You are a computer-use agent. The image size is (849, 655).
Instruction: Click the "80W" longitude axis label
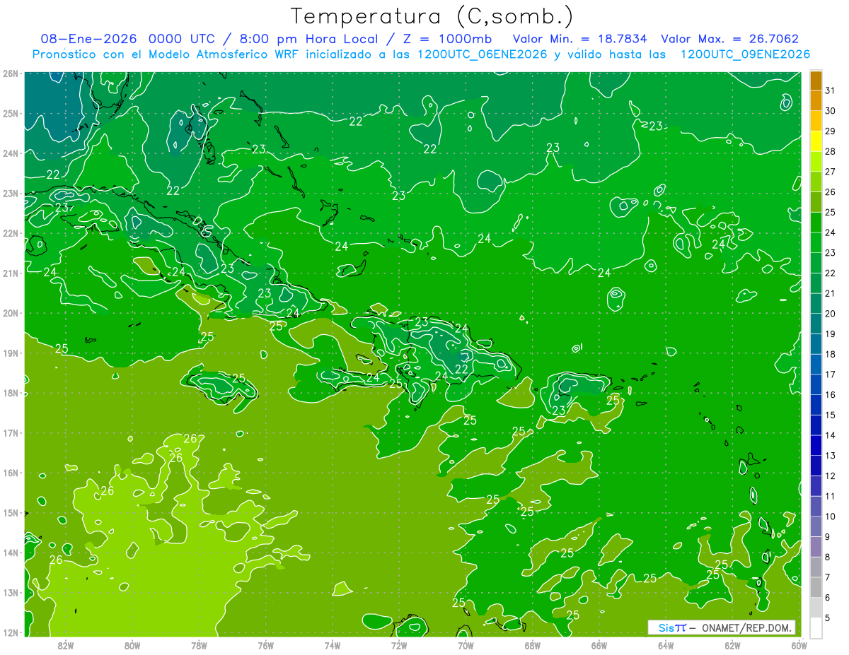[x=132, y=645]
